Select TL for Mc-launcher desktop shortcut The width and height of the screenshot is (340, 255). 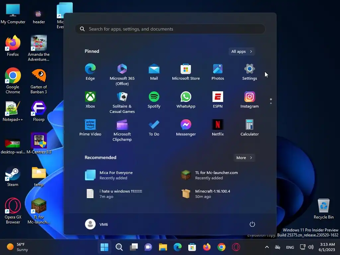point(39,211)
